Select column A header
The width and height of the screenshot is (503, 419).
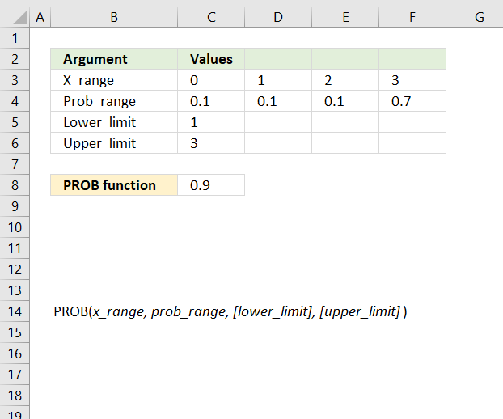coord(40,17)
